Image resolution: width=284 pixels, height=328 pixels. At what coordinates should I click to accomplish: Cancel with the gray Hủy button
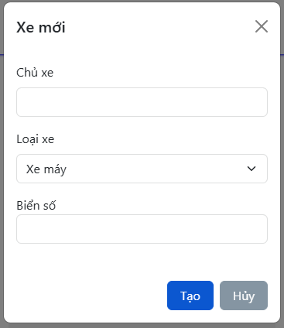tap(244, 296)
